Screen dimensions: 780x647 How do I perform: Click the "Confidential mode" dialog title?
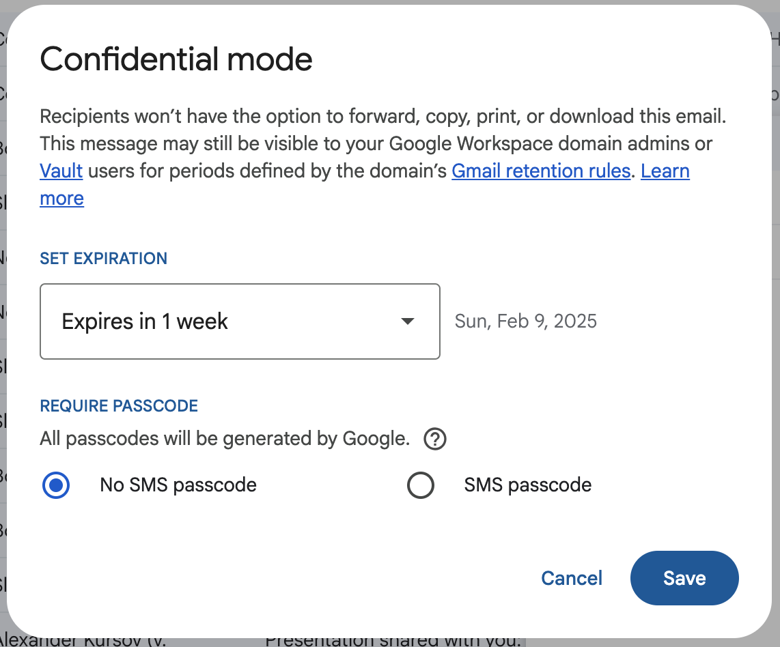[176, 59]
